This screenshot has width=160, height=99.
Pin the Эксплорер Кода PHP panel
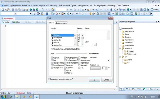[156, 21]
